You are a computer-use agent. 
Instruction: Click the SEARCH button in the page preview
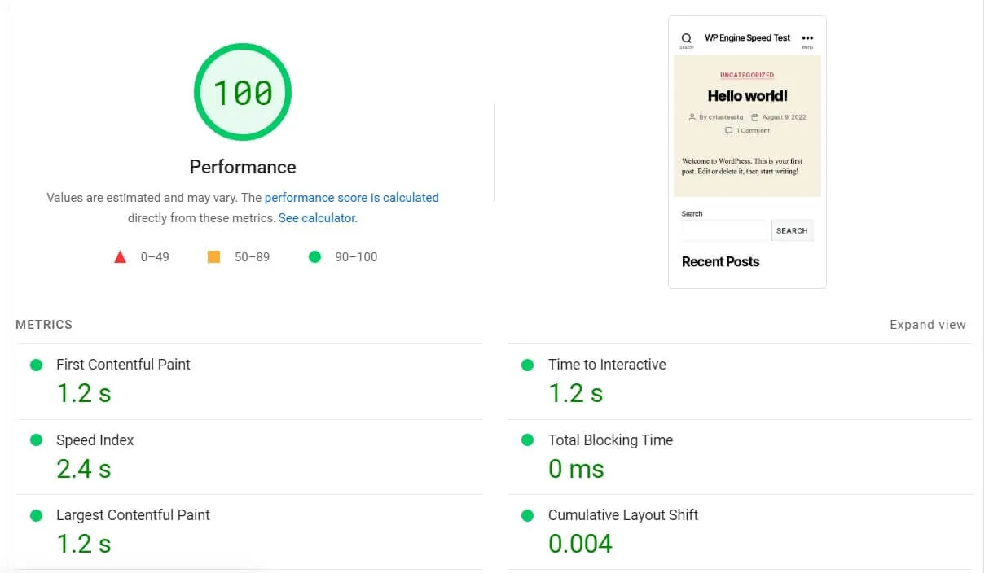[792, 230]
